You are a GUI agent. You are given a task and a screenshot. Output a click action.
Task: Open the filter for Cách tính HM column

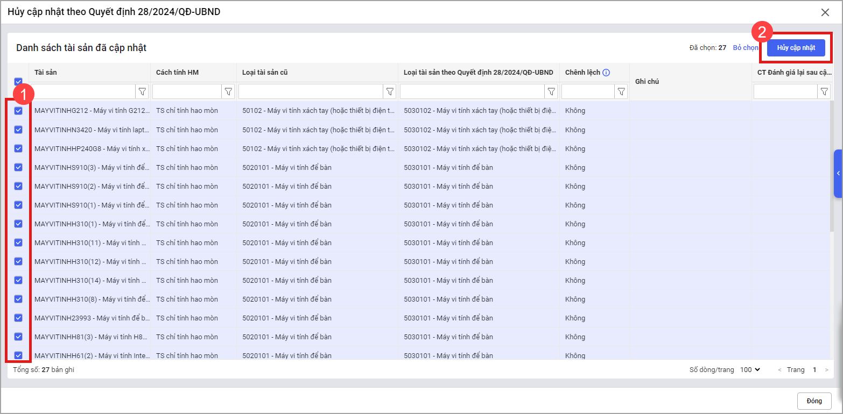point(228,92)
